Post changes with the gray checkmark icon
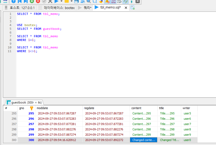Viewport: 216px width, 145px height. (44, 1)
